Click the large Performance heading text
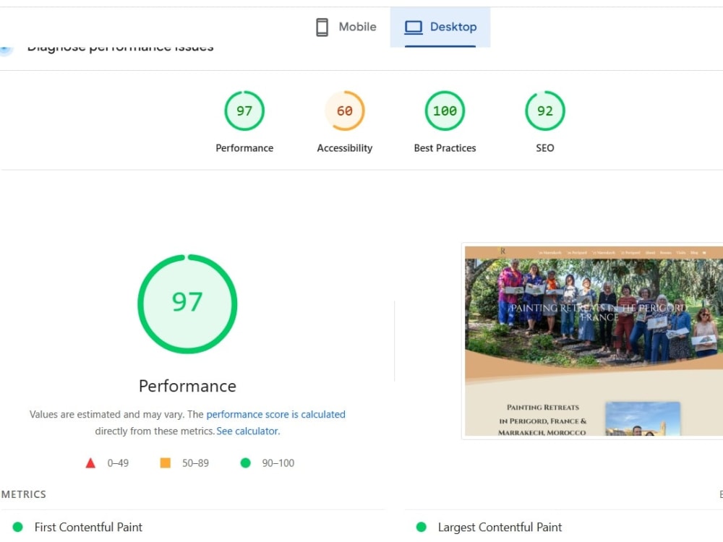723x542 pixels. [x=187, y=386]
